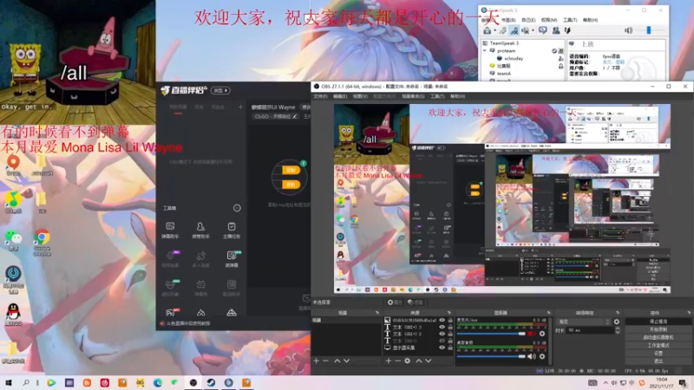Remove the scene with the scenes minus icon
Screen dimensions: 694x390
326,361
